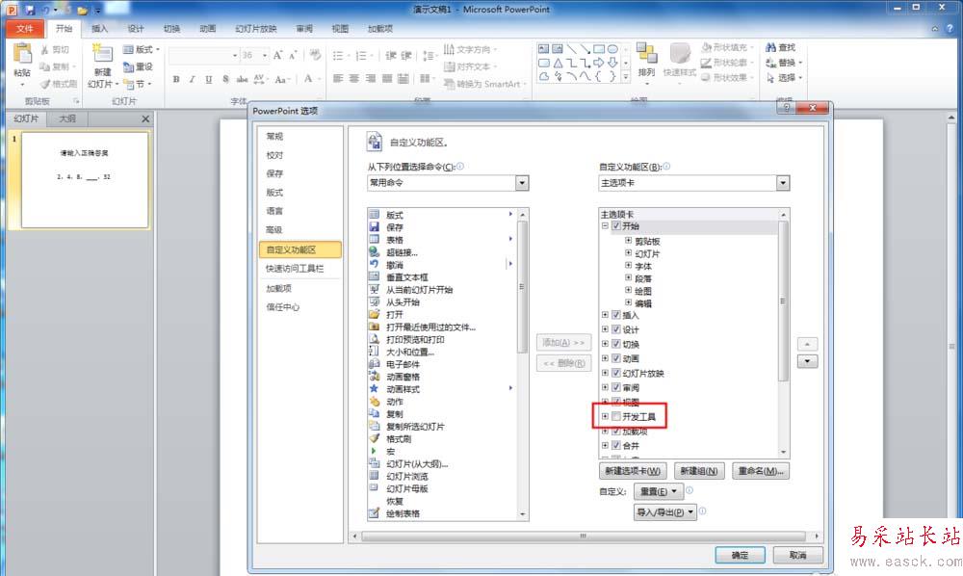Uncheck the 审阅 tab checkbox
Viewport: 963px width, 576px height.
pos(616,387)
